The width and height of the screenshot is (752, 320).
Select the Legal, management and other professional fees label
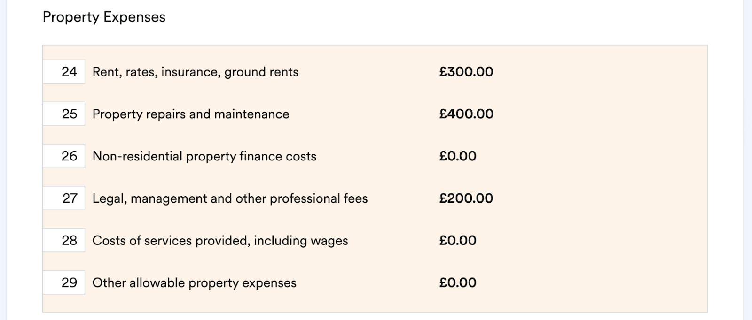point(230,198)
